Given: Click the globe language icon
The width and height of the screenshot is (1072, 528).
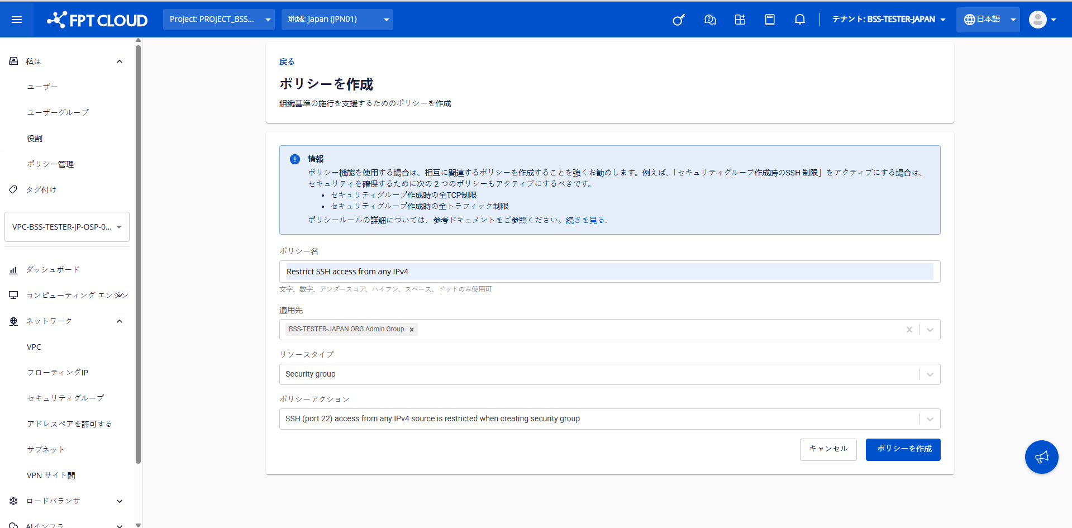Looking at the screenshot, I should 970,20.
